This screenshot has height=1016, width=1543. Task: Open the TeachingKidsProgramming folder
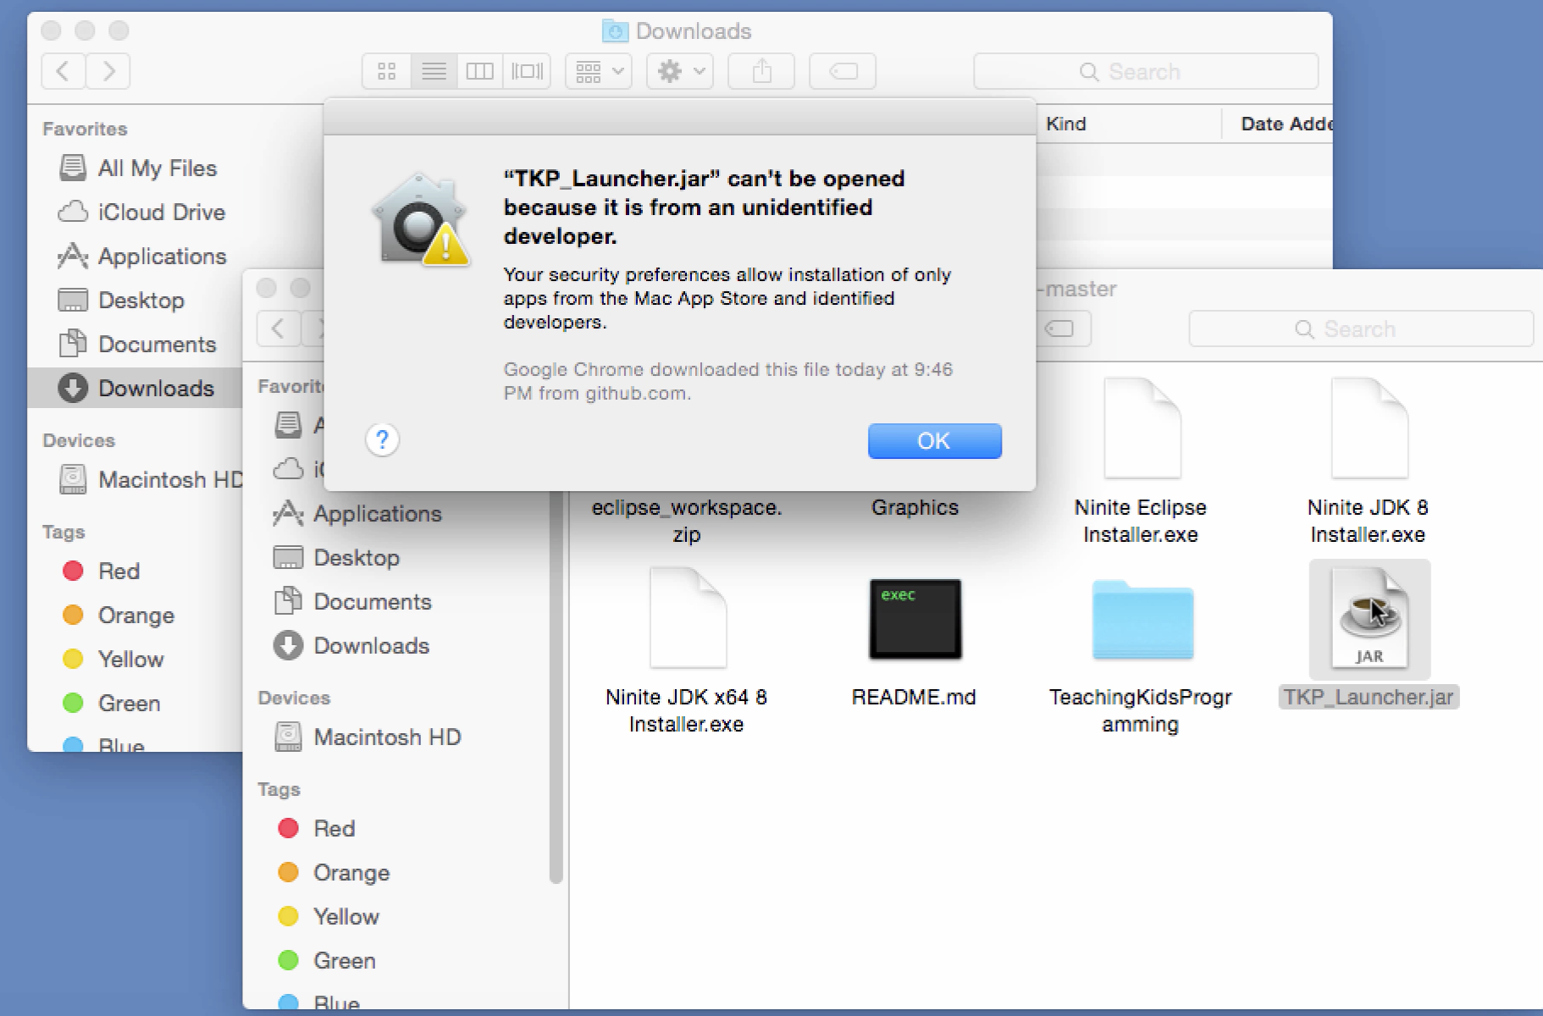point(1142,621)
